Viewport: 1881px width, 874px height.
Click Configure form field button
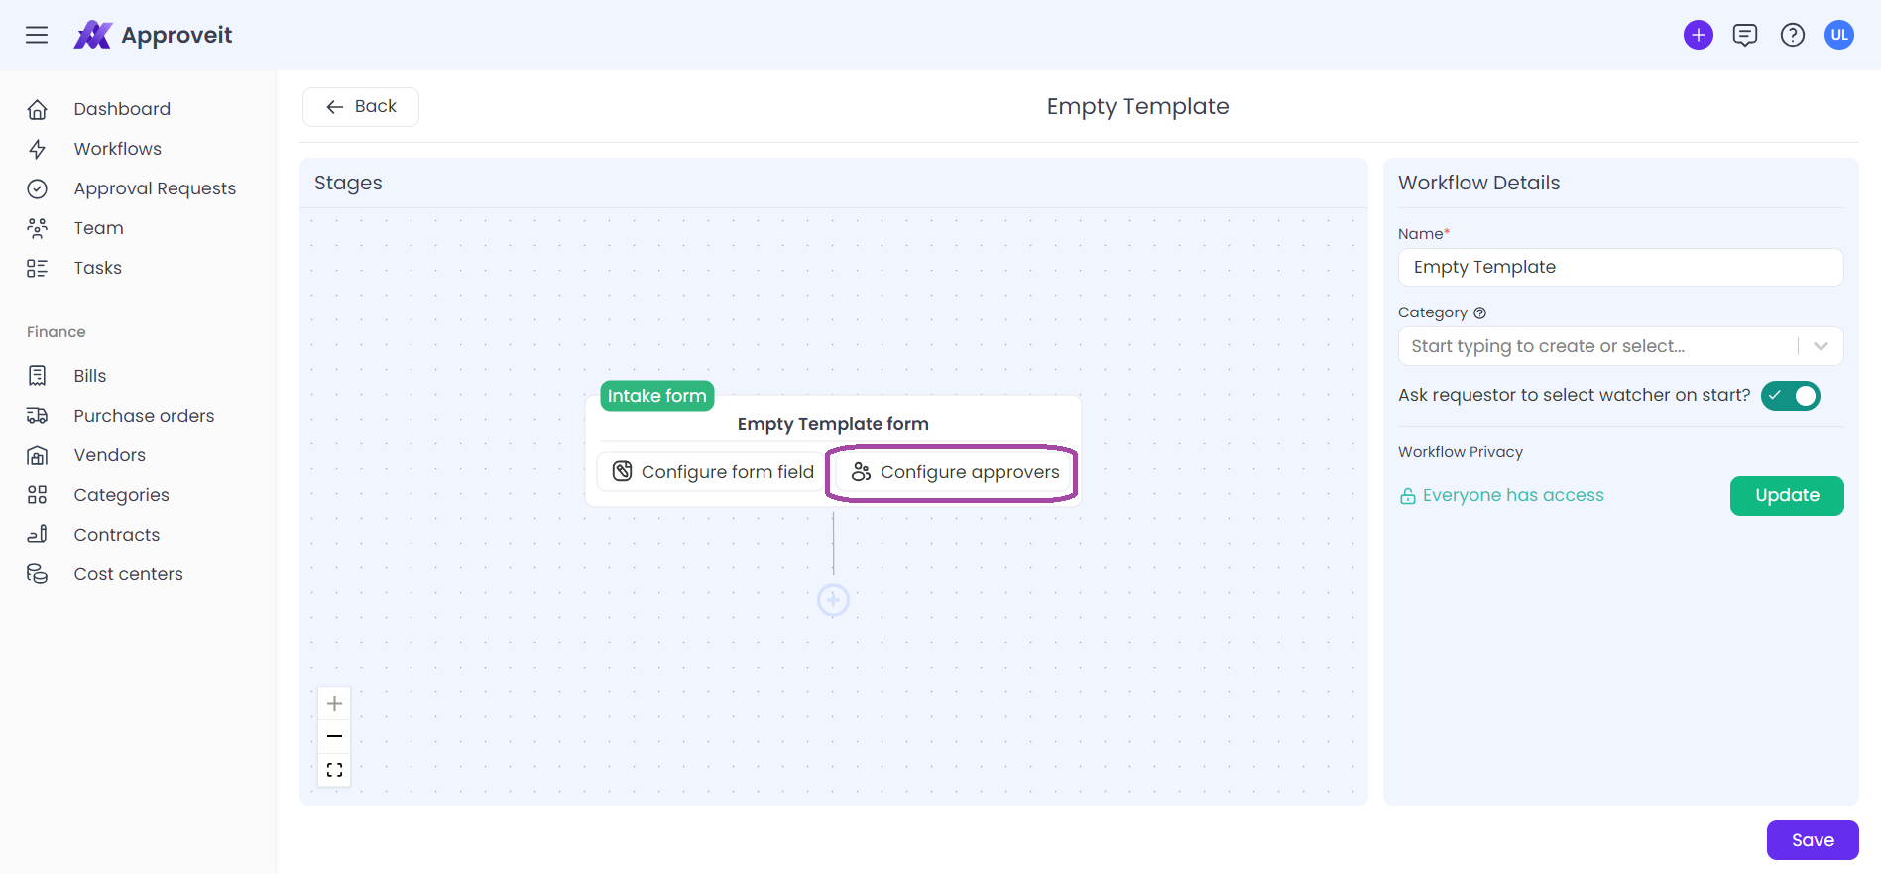click(x=713, y=472)
